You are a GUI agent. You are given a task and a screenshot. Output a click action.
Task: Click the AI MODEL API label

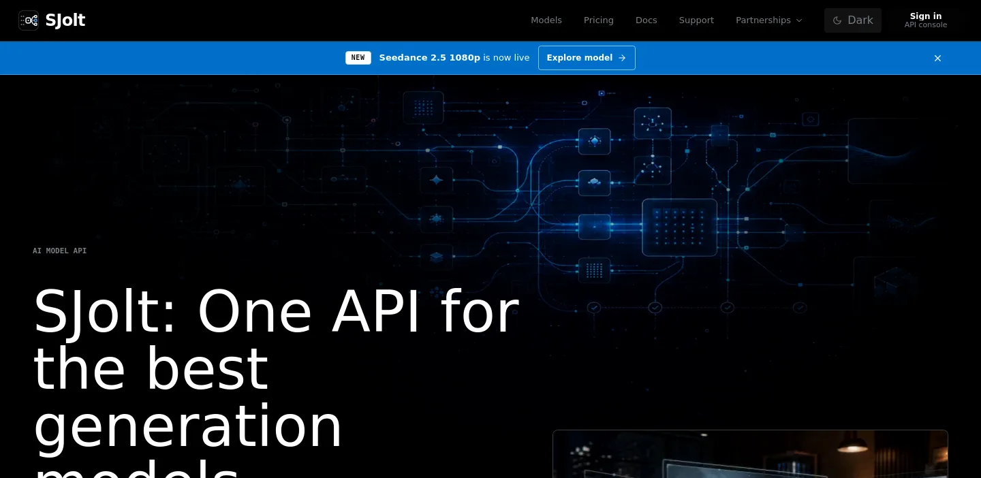(60, 251)
